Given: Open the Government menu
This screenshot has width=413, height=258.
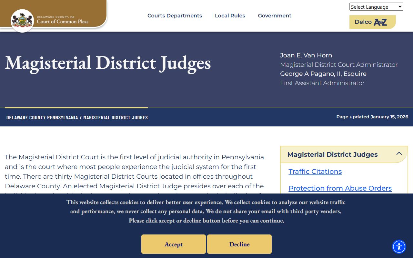Looking at the screenshot, I should pyautogui.click(x=275, y=15).
